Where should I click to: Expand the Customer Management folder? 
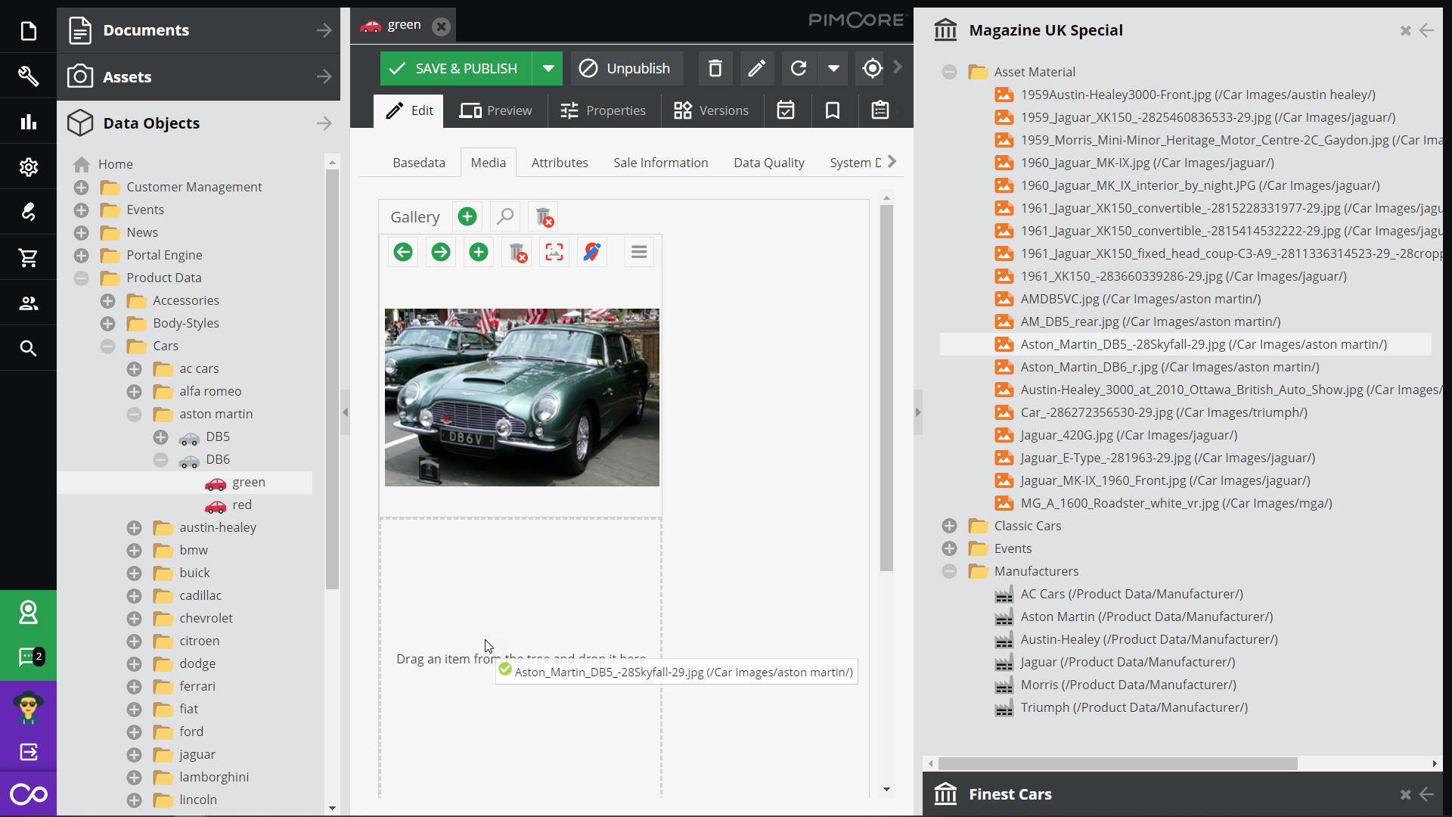click(x=81, y=187)
